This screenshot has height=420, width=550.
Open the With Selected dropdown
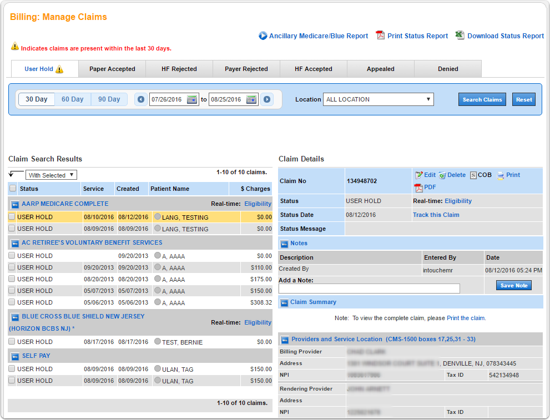click(x=51, y=175)
